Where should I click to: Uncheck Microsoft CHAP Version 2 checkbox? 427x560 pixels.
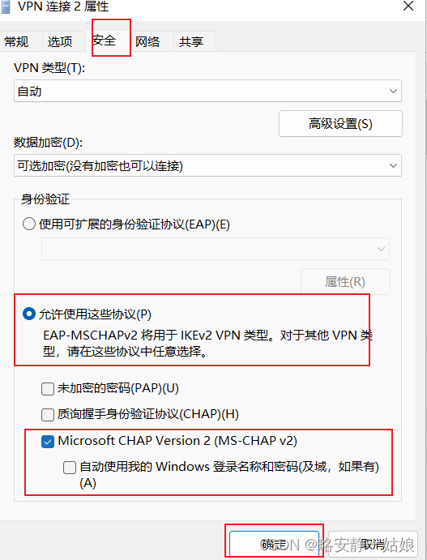[x=48, y=442]
